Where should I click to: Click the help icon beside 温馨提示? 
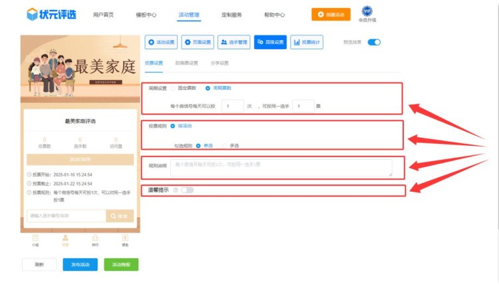coord(175,190)
